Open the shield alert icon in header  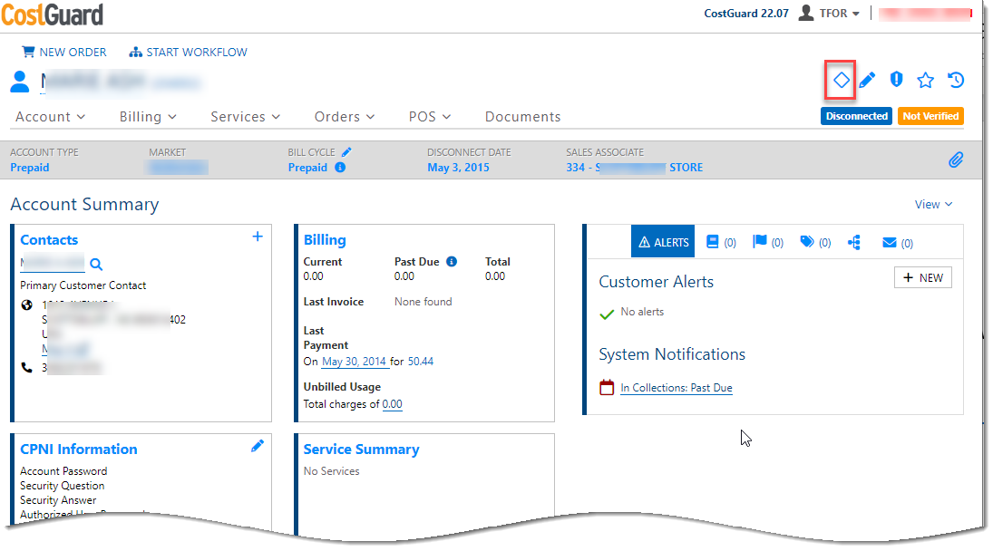point(896,80)
